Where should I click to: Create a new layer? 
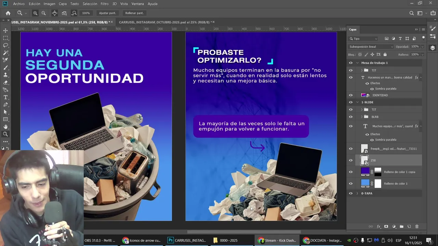click(409, 227)
